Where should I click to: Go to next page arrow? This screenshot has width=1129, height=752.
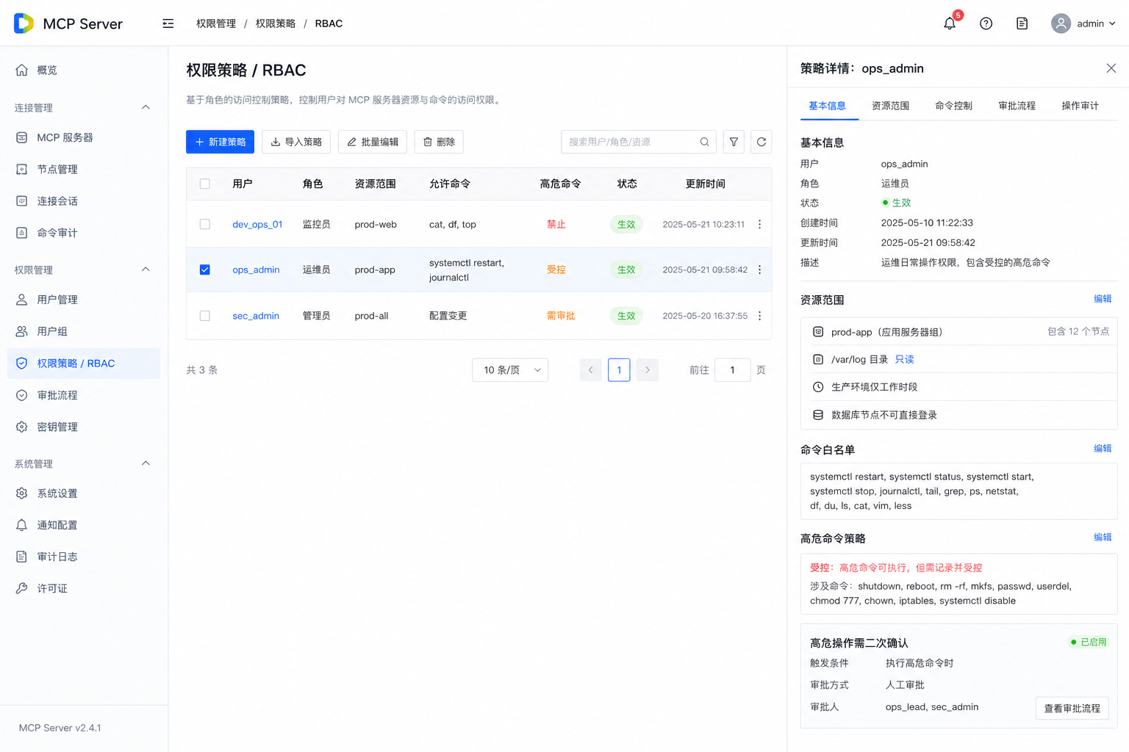pyautogui.click(x=648, y=370)
